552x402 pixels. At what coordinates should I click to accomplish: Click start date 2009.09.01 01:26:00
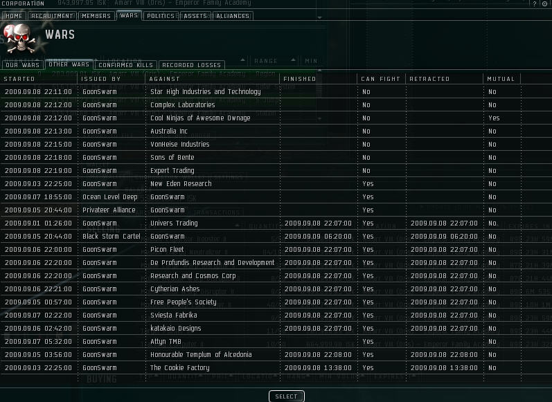point(38,223)
